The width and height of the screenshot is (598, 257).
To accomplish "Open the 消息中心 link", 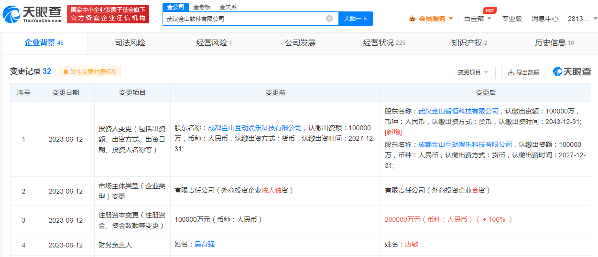I will click(x=545, y=19).
